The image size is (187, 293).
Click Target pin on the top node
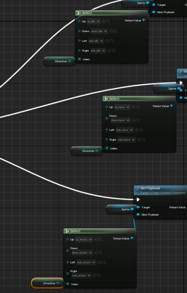click(154, 5)
